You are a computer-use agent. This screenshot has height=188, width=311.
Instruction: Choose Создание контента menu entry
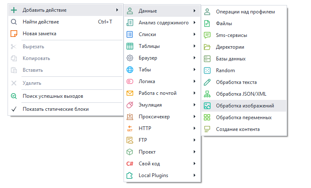(237, 129)
